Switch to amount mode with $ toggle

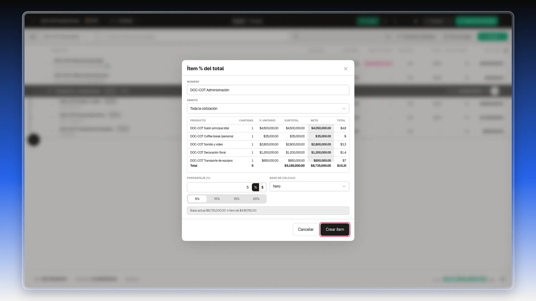(x=262, y=187)
